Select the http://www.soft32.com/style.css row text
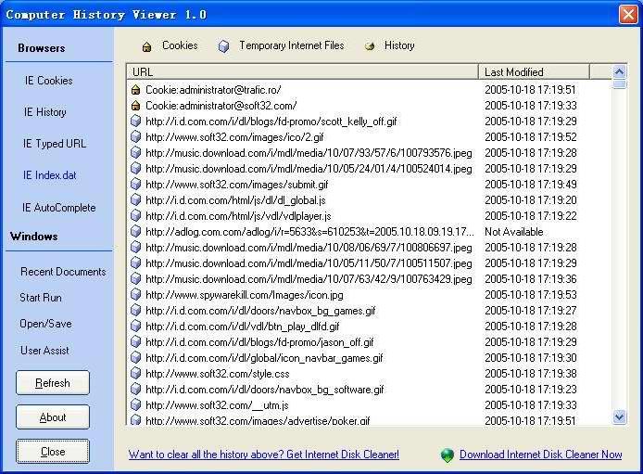 pyautogui.click(x=218, y=374)
